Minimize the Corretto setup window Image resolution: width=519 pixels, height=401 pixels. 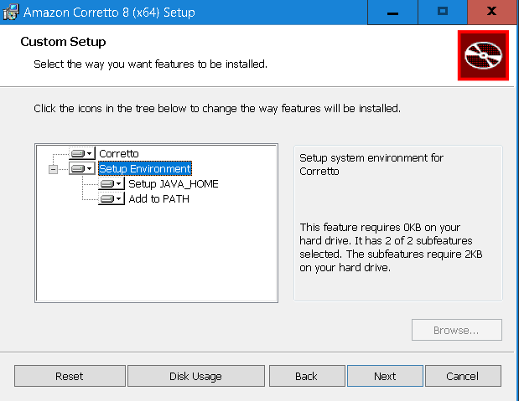click(393, 13)
